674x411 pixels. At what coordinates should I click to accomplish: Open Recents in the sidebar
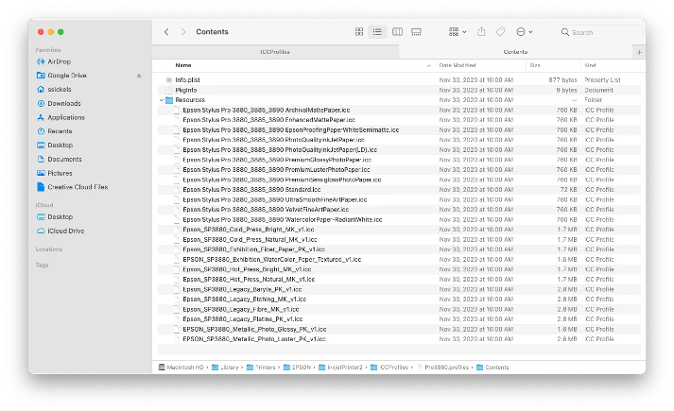click(x=60, y=131)
